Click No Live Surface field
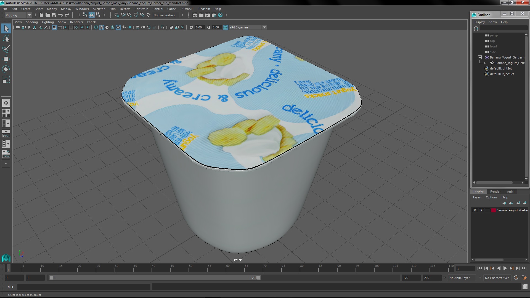Image resolution: width=530 pixels, height=298 pixels. point(166,15)
